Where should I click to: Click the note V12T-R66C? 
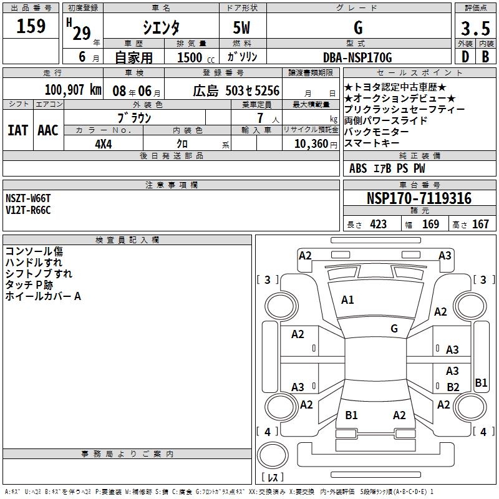(x=28, y=210)
